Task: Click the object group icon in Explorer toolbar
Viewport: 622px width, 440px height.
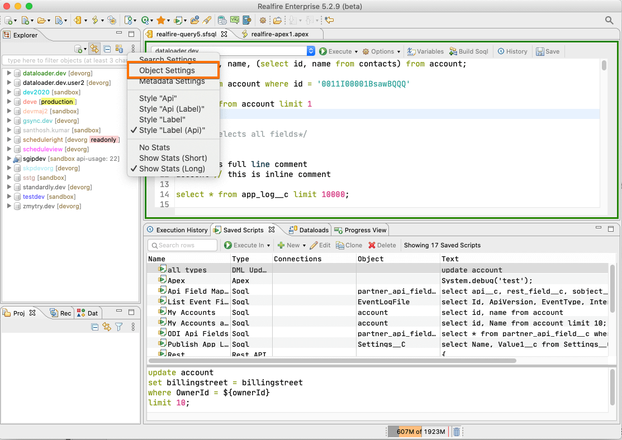Action: [x=119, y=49]
